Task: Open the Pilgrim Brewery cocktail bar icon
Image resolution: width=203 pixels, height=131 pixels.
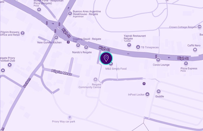Action: (x=23, y=33)
